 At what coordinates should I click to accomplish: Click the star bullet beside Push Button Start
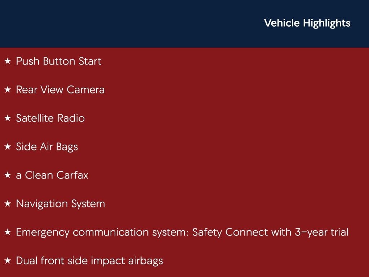(8, 62)
